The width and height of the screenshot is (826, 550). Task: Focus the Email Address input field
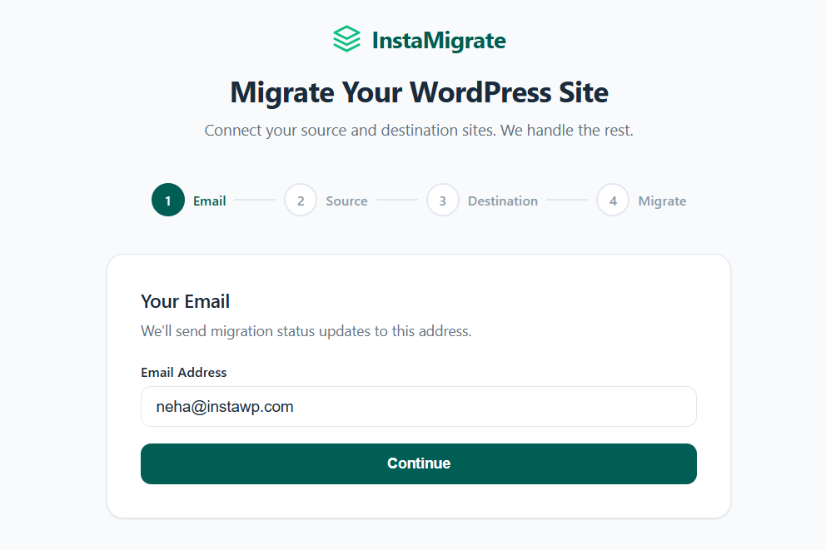(419, 406)
